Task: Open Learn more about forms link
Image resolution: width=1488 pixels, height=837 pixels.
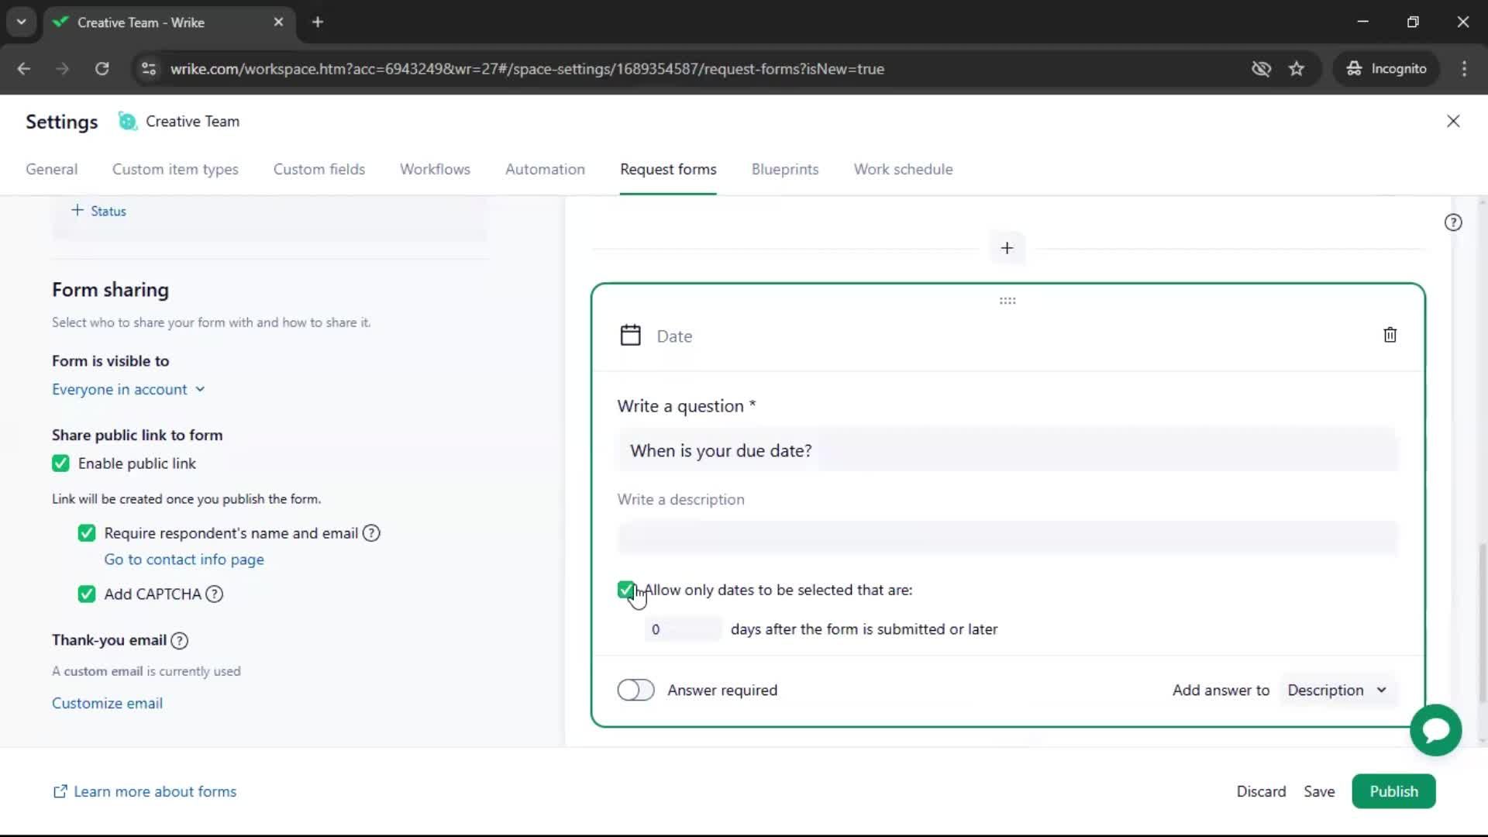Action: tap(144, 791)
